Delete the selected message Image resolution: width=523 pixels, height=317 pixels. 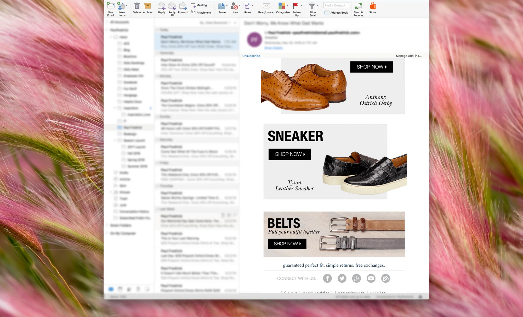tap(137, 8)
